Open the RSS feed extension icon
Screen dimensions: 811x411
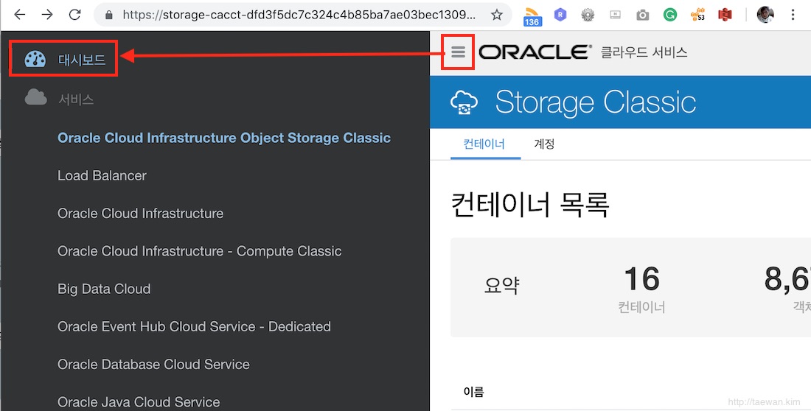point(532,16)
